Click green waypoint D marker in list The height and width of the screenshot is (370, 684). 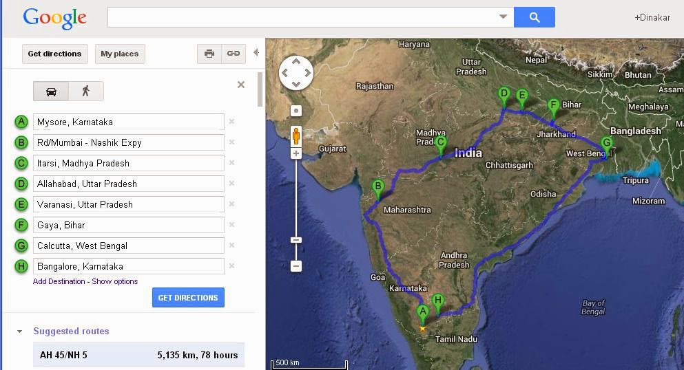[21, 184]
